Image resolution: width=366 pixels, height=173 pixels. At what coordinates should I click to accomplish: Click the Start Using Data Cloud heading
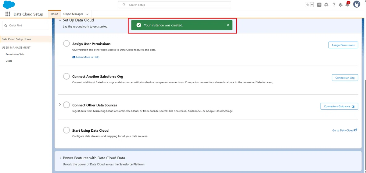[x=90, y=130]
